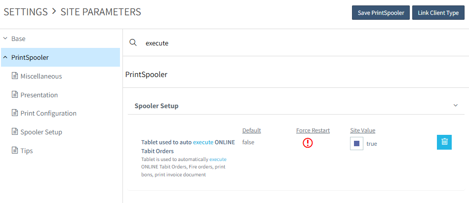Screen dimensions: 469x203
Task: Collapse the Spooler Setup panel chevron
Action: [x=455, y=106]
